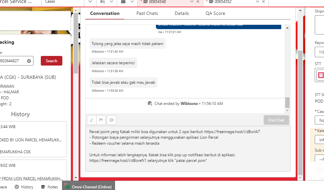Open the QA Score tab
The width and height of the screenshot is (324, 190).
215,14
